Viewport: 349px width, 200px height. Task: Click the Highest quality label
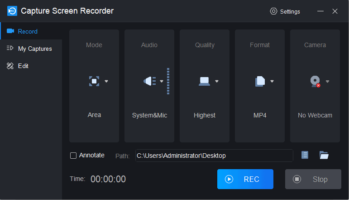(x=205, y=115)
